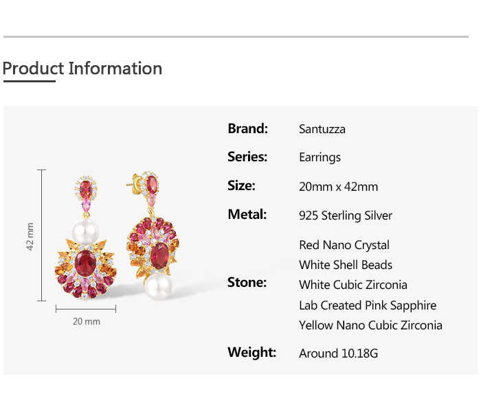Click the Earrings series value
The image size is (481, 409).
point(320,158)
